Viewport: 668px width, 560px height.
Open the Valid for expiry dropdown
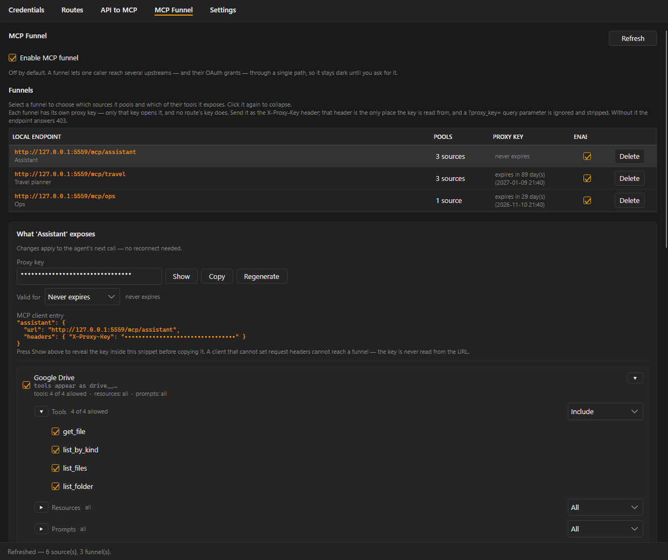pyautogui.click(x=82, y=297)
